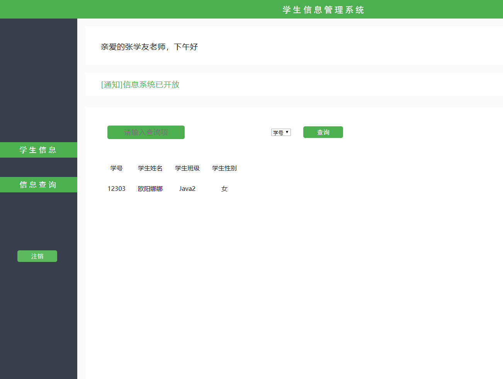Click the 女 gender cell
Image resolution: width=503 pixels, height=379 pixels.
[x=224, y=189]
